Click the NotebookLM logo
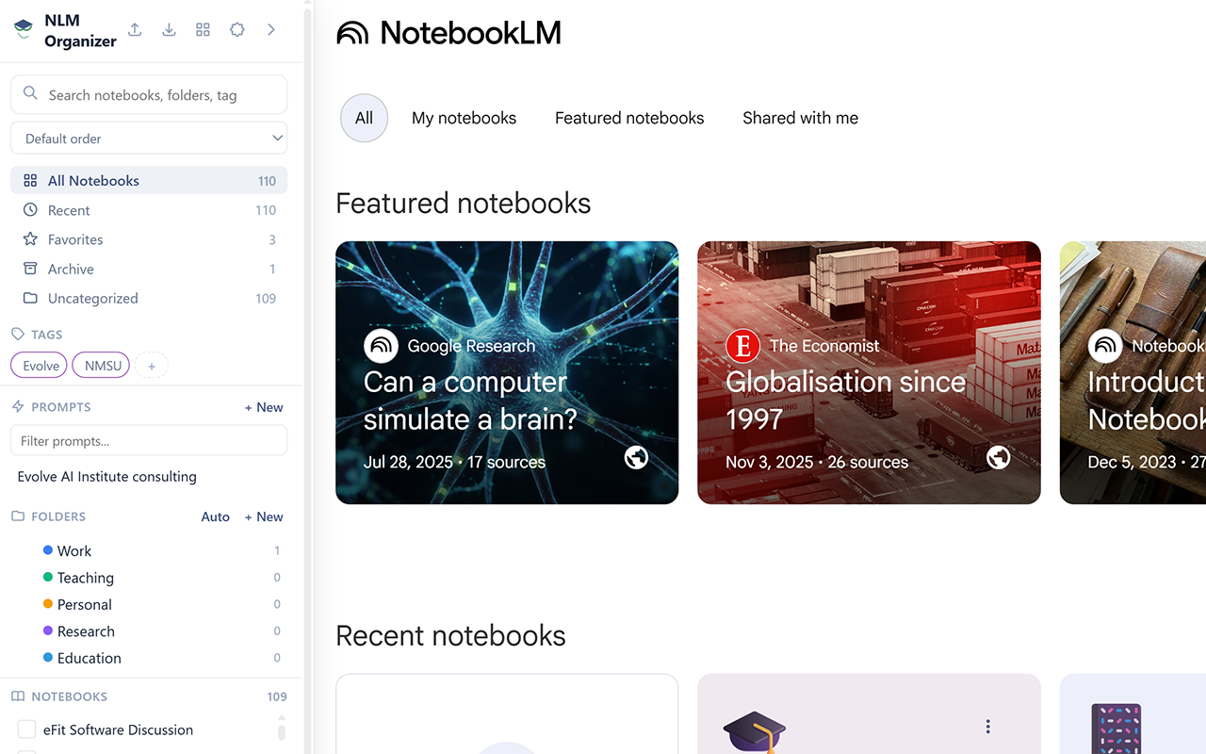 [x=448, y=33]
